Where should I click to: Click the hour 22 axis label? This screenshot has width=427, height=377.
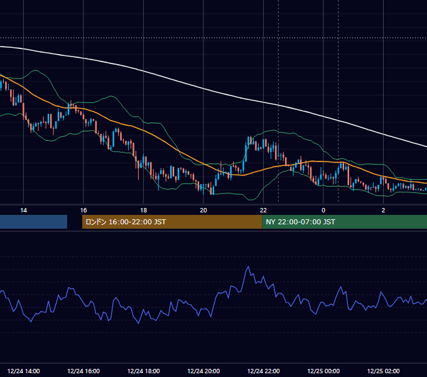(x=263, y=210)
